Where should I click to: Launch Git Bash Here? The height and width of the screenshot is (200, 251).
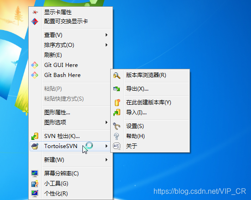coord(71,75)
